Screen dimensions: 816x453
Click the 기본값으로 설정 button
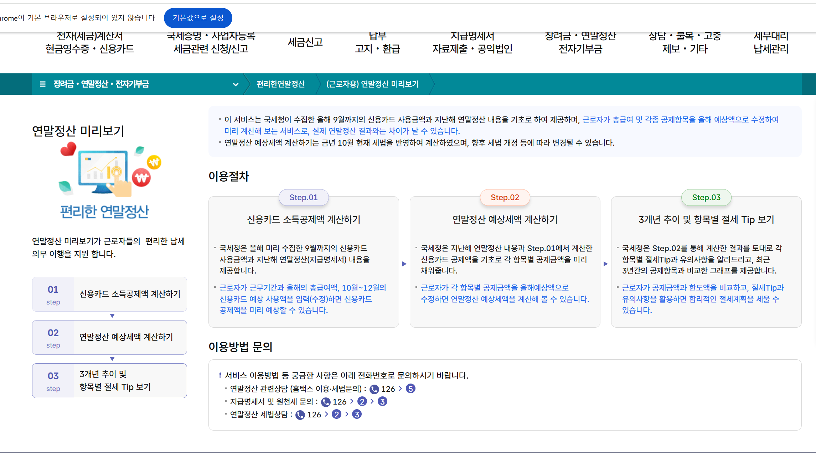198,18
